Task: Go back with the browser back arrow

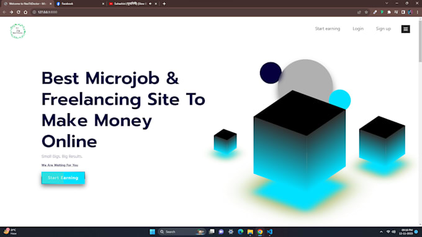Action: pyautogui.click(x=4, y=12)
